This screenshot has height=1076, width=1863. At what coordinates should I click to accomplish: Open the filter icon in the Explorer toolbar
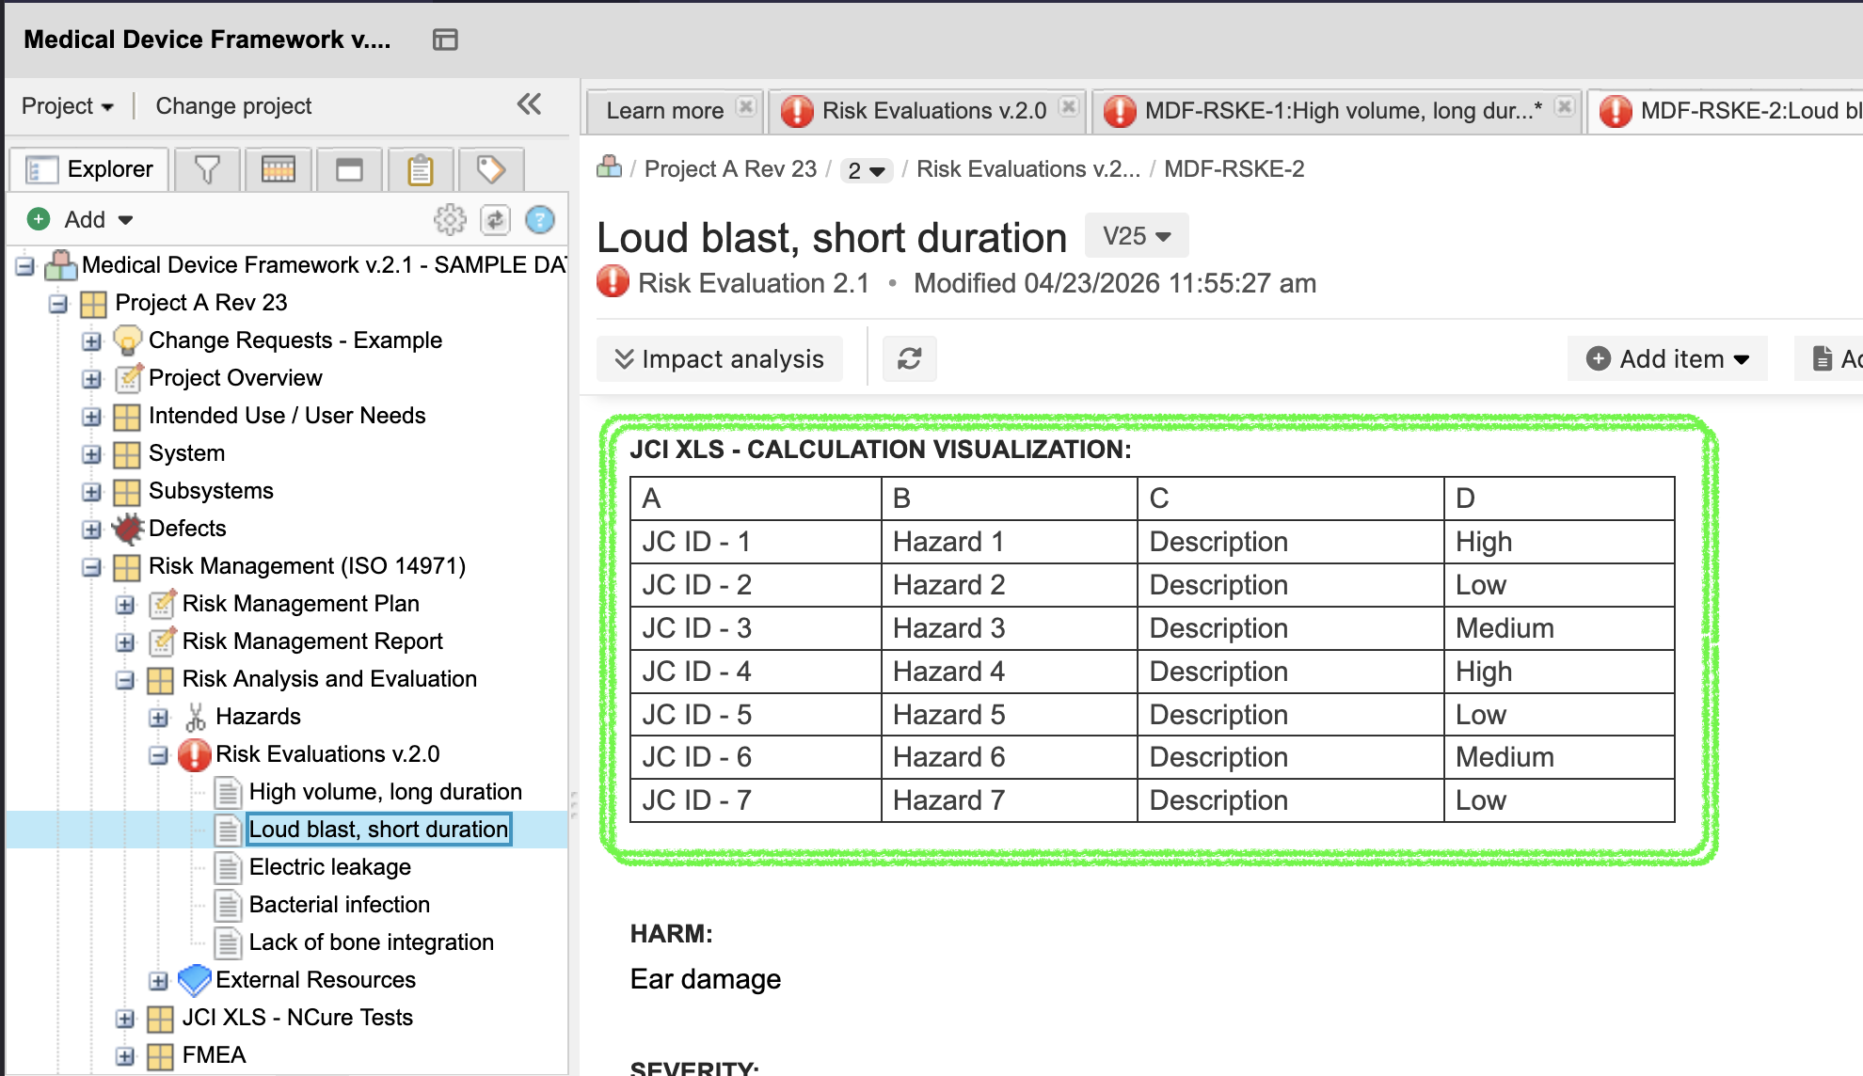tap(206, 169)
